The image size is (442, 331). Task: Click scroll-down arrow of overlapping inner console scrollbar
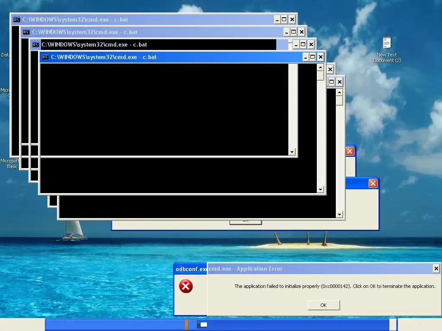pyautogui.click(x=292, y=152)
